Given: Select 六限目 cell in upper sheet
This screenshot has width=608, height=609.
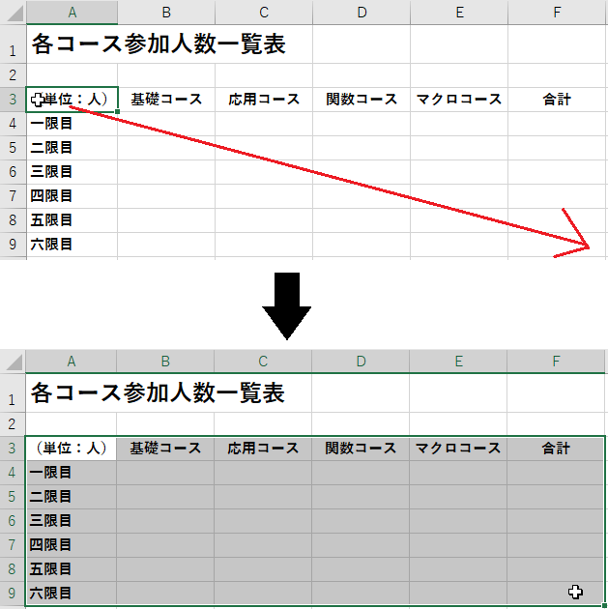Looking at the screenshot, I should pos(72,245).
